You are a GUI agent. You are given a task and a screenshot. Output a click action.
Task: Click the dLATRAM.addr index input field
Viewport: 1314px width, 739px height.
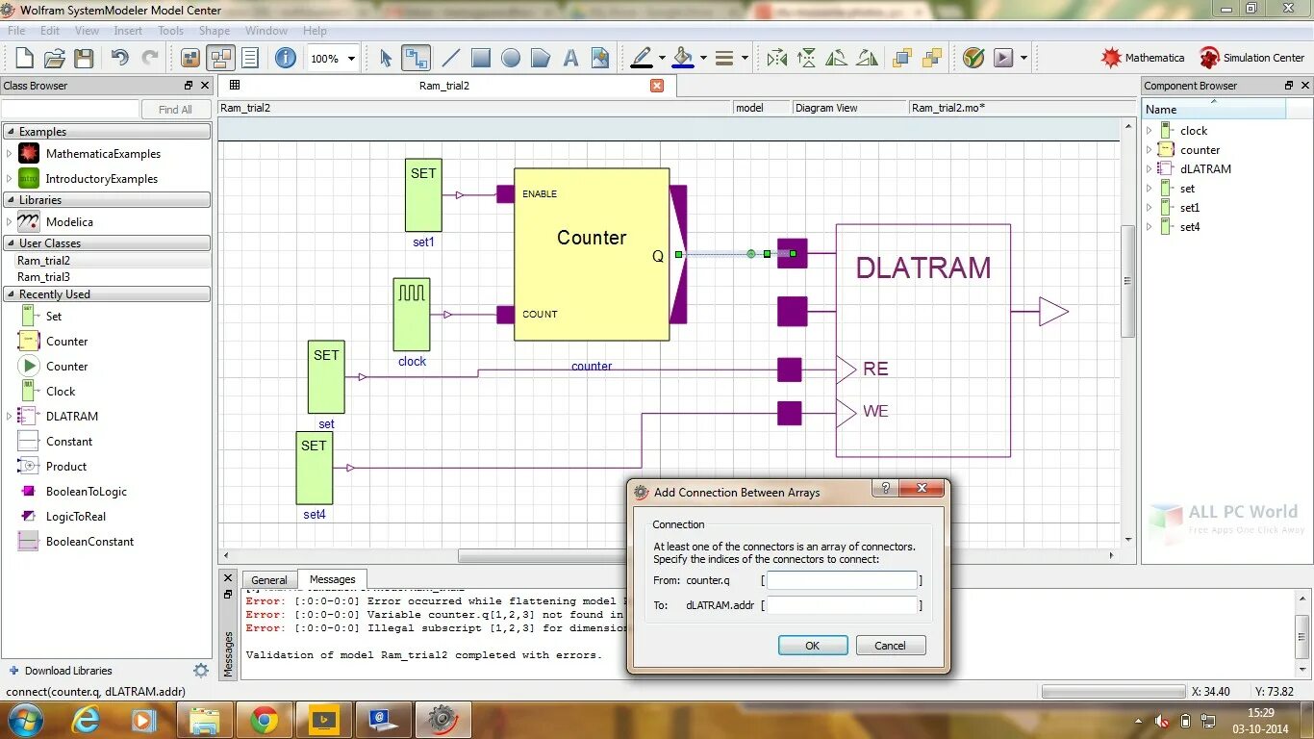point(842,605)
